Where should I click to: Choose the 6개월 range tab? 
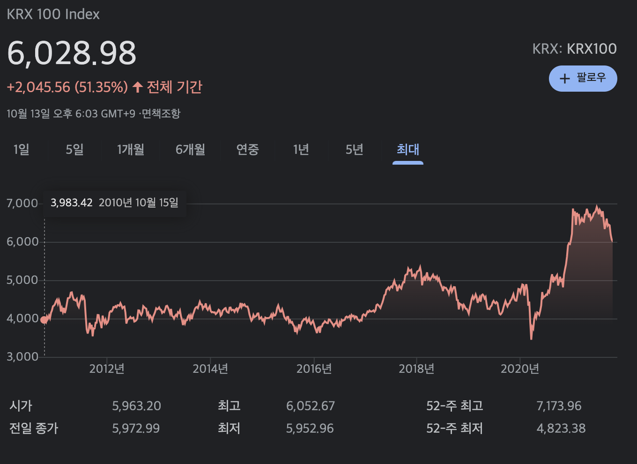click(x=191, y=150)
